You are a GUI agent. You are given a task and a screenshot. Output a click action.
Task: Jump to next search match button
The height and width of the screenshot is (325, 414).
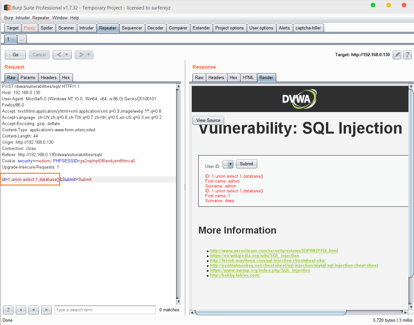click(x=46, y=310)
